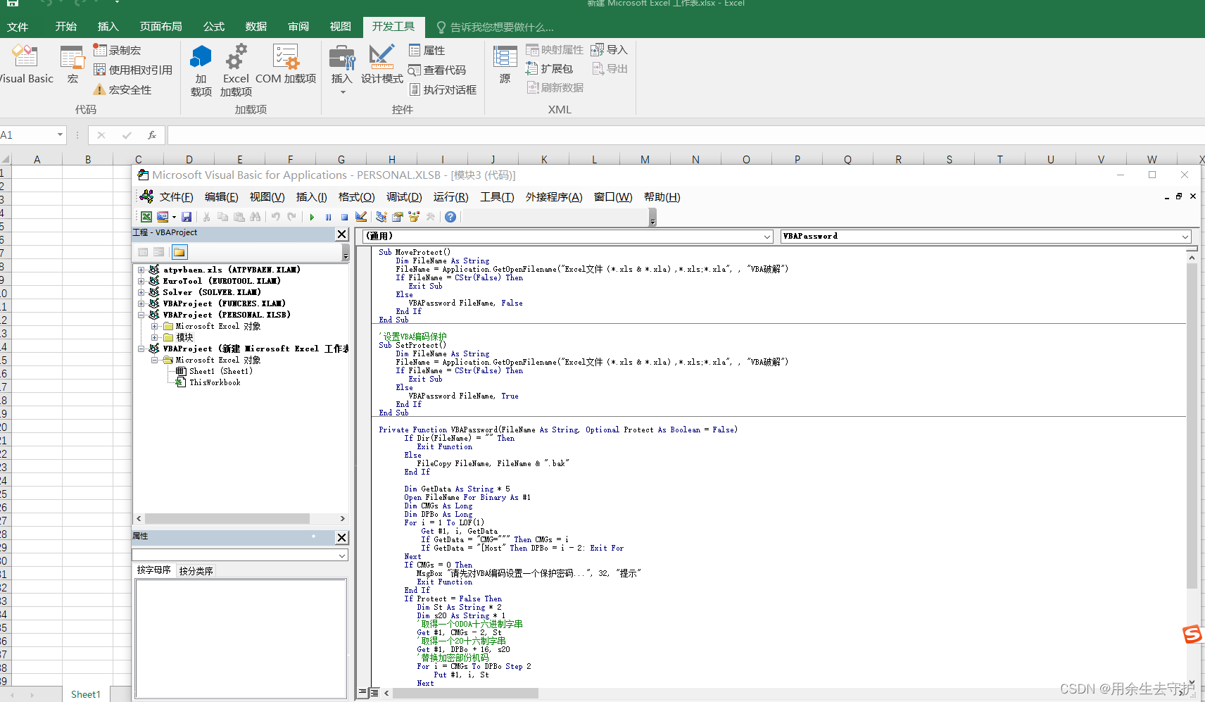Select ThisWorkbook in project tree
The width and height of the screenshot is (1205, 702).
click(x=215, y=382)
